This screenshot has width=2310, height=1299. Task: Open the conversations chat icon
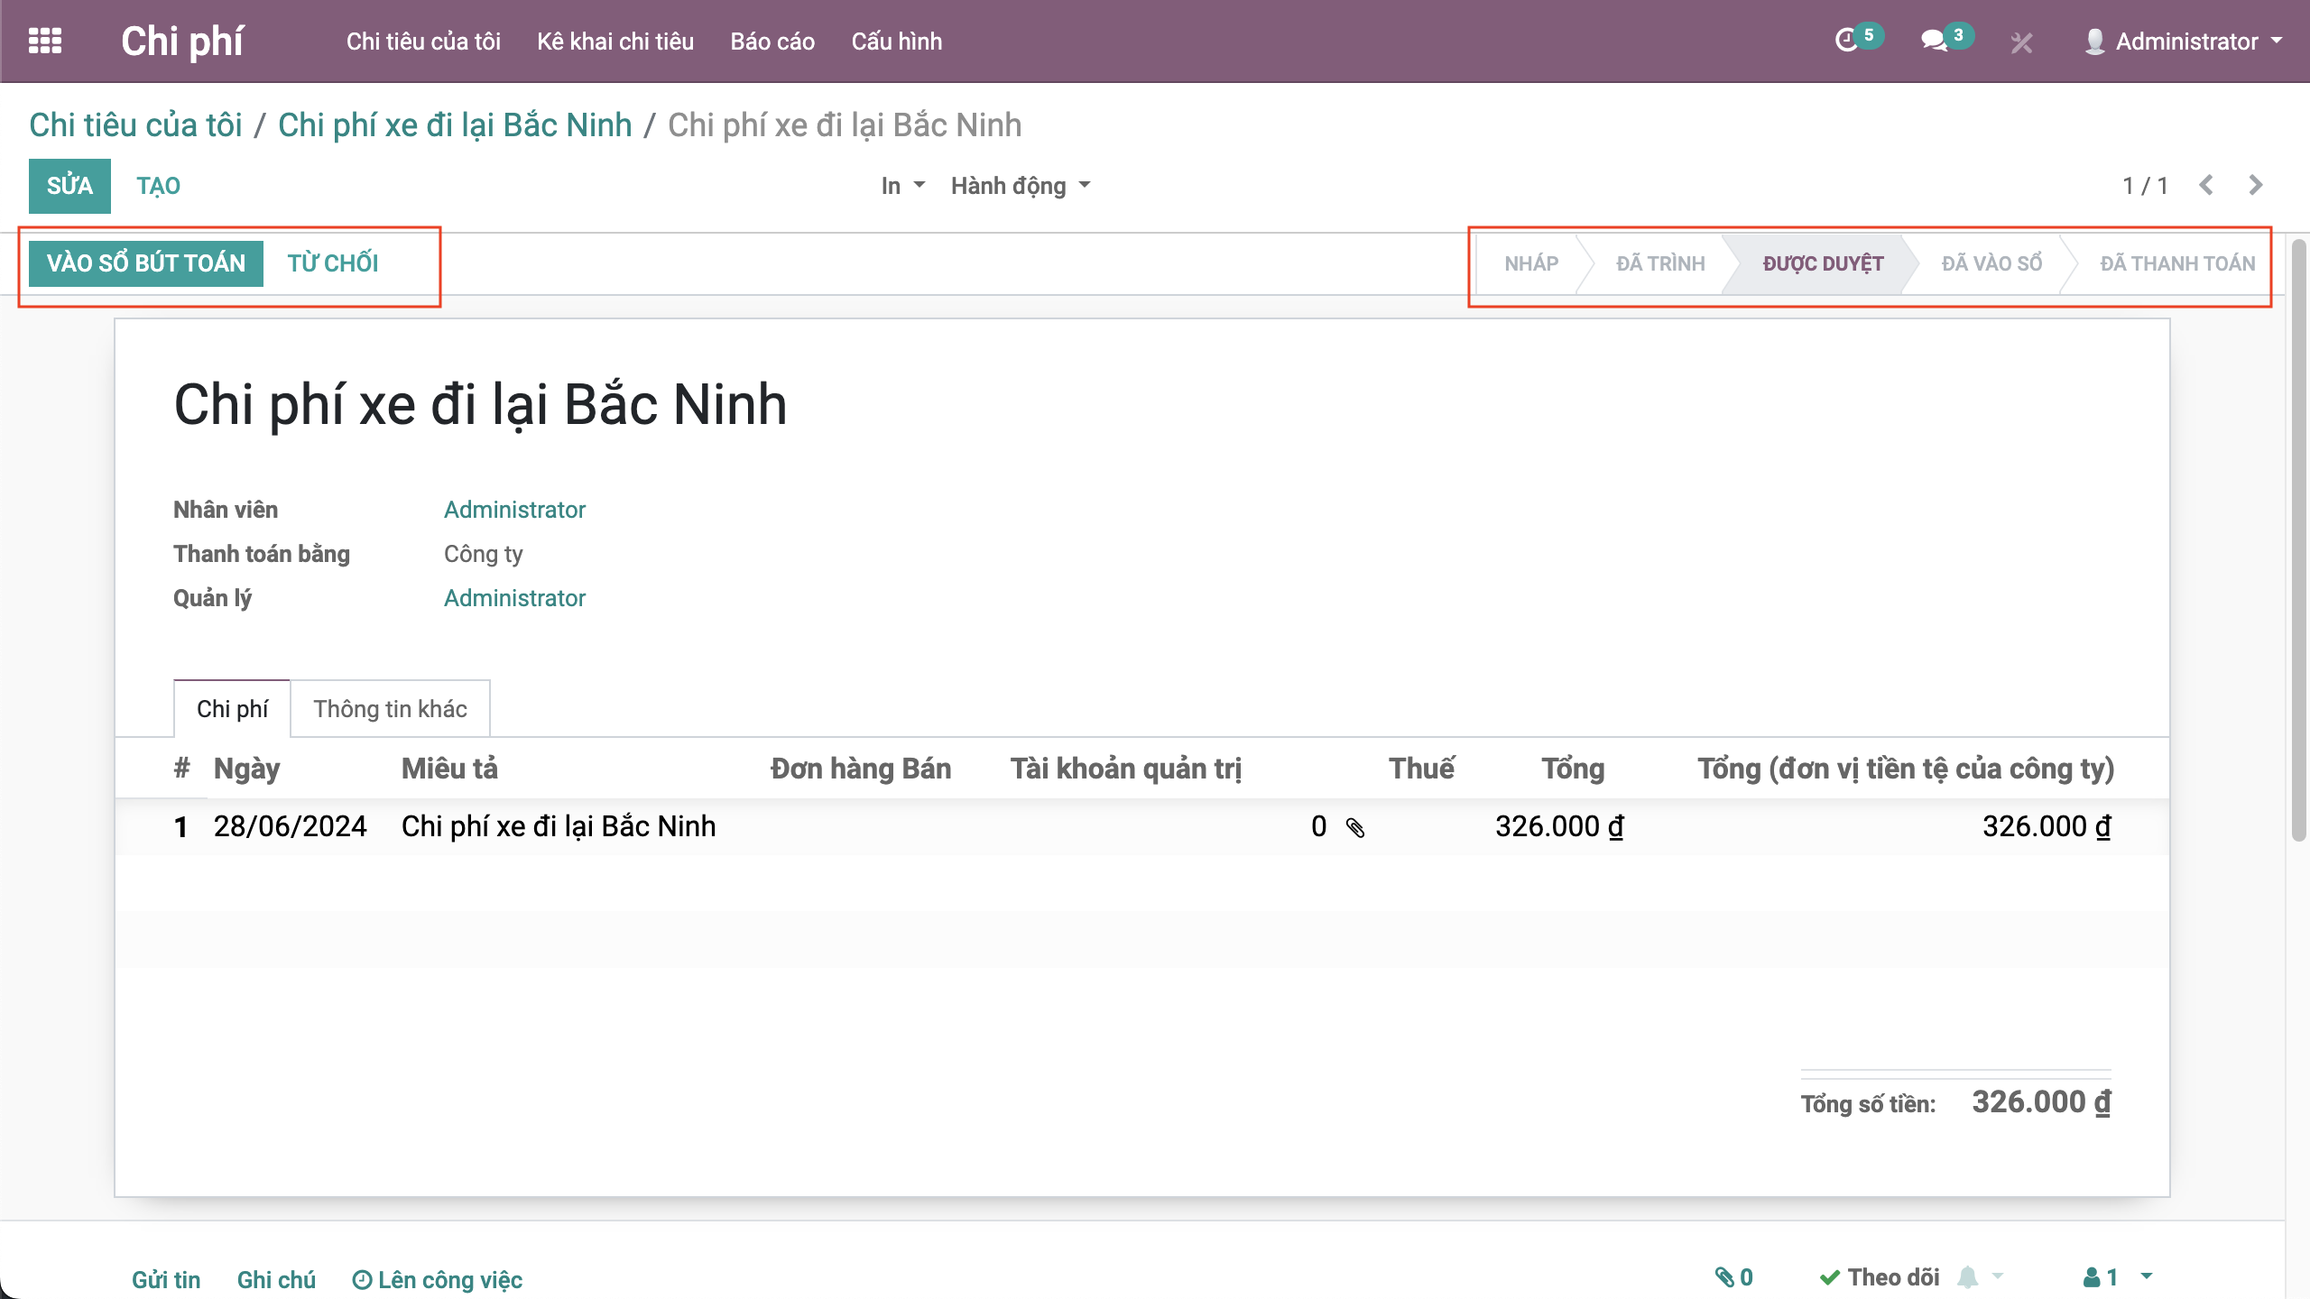(x=1934, y=41)
